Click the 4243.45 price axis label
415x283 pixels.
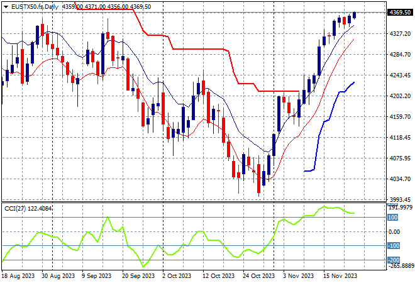pyautogui.click(x=400, y=75)
